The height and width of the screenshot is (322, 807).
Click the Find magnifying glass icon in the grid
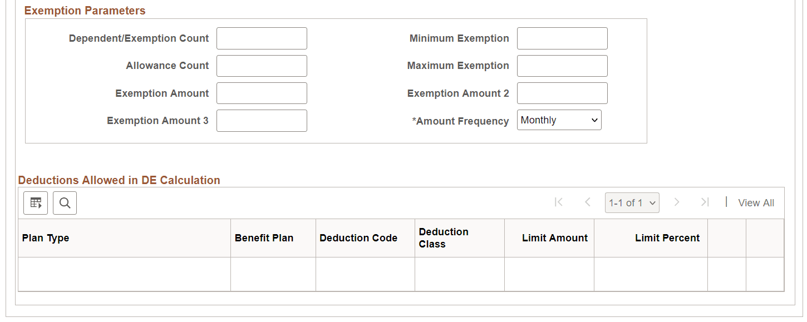pyautogui.click(x=65, y=202)
